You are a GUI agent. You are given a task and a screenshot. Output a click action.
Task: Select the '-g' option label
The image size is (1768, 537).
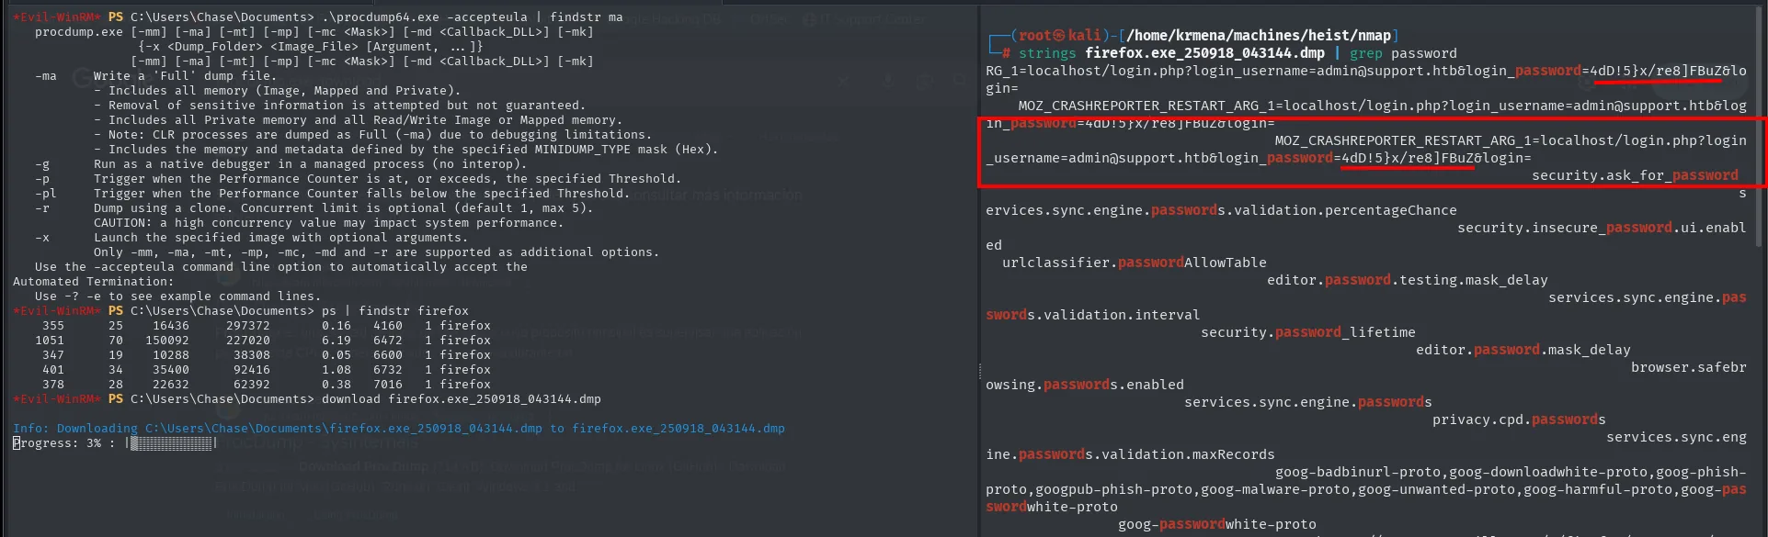click(x=42, y=164)
